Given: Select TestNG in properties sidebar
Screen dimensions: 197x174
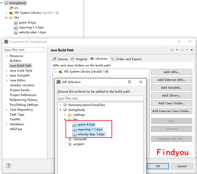Looking at the screenshot, I should (15, 119).
